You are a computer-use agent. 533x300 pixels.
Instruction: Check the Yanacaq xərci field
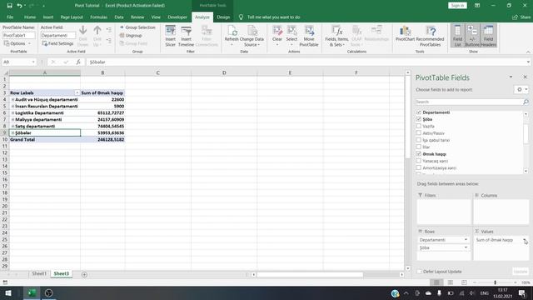point(419,161)
